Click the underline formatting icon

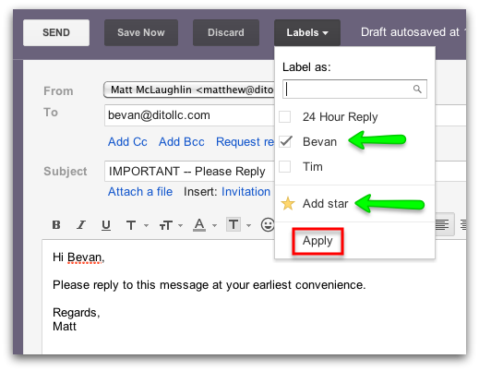click(106, 225)
